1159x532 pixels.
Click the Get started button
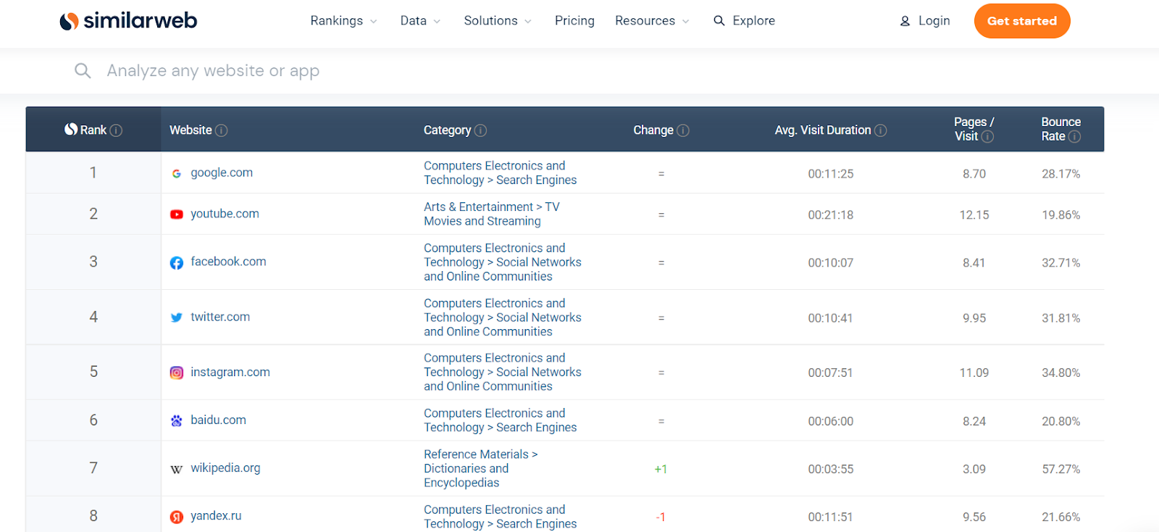(x=1022, y=21)
